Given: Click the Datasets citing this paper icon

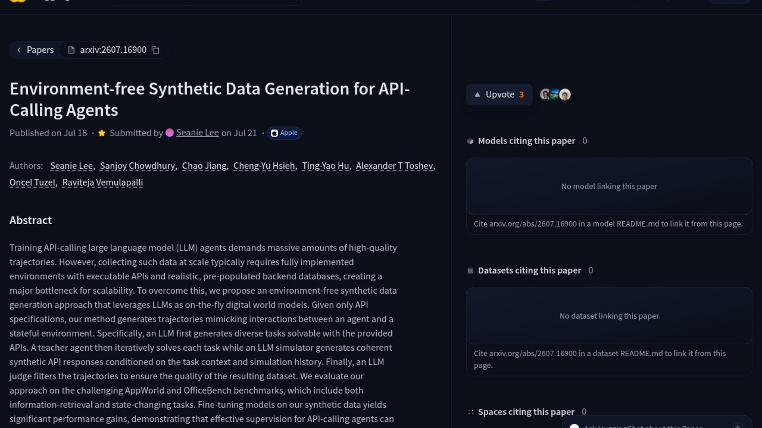Looking at the screenshot, I should [x=470, y=271].
